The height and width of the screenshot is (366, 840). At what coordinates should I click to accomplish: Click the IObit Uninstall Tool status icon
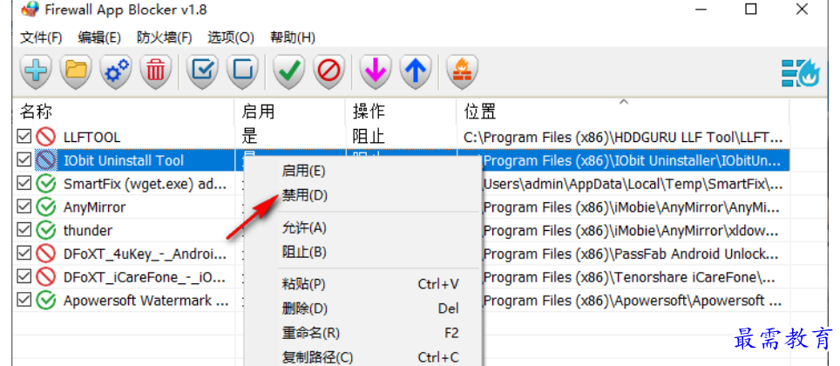click(46, 160)
